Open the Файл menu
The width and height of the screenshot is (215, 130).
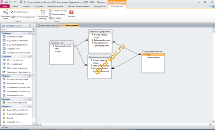5,6
